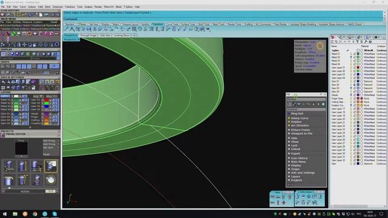Expand the Add Prong option arrow
This screenshot has height=218, width=388.
click(x=58, y=144)
